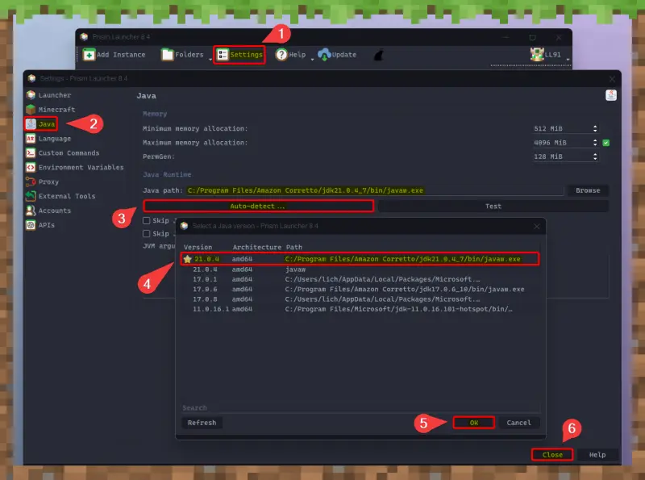Viewport: 645px width, 480px height.
Task: Open the External Tools section
Action: pos(31,196)
